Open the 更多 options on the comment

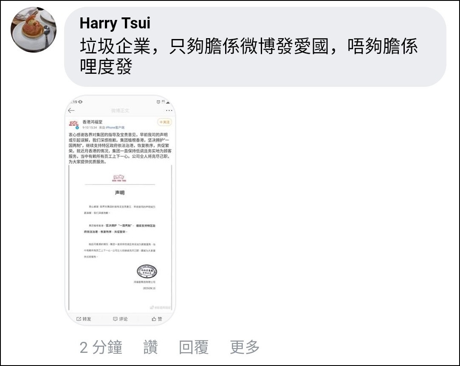245,347
